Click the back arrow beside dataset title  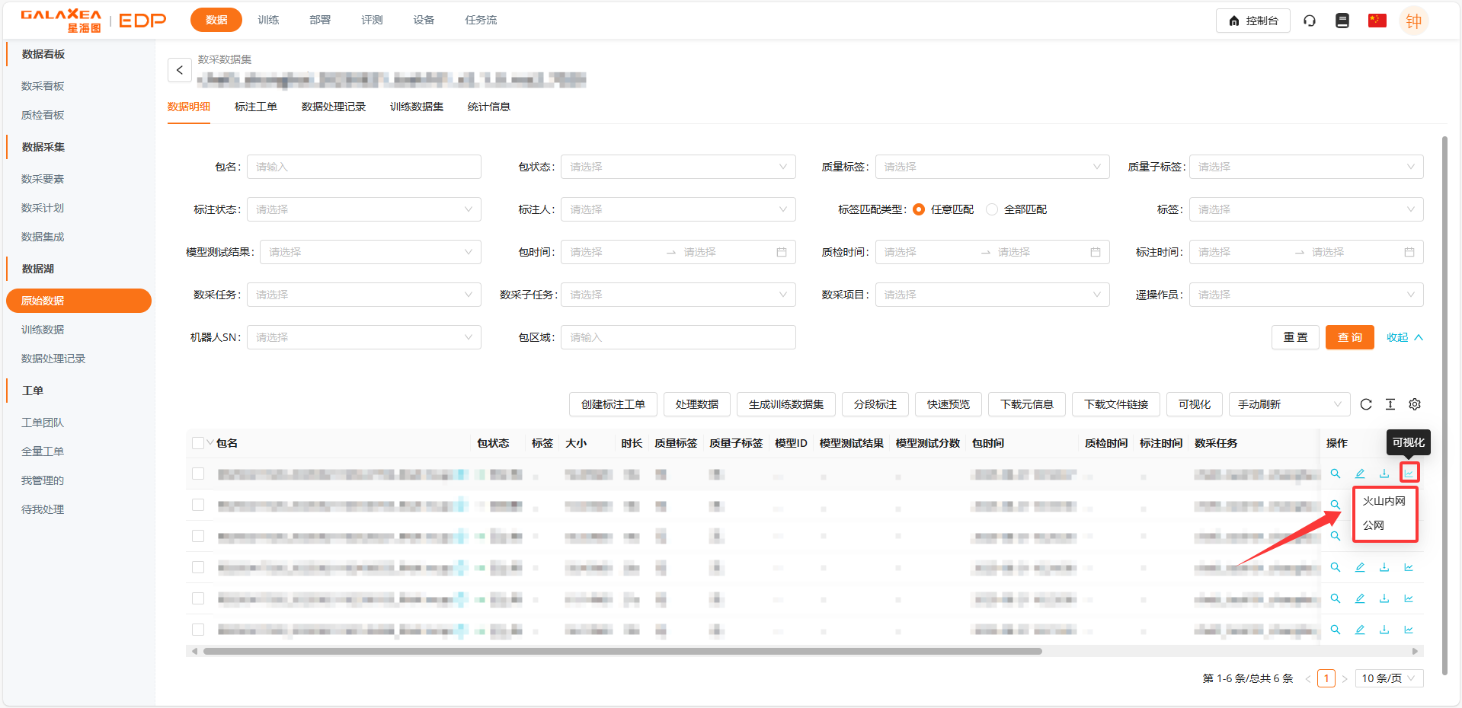click(x=180, y=70)
